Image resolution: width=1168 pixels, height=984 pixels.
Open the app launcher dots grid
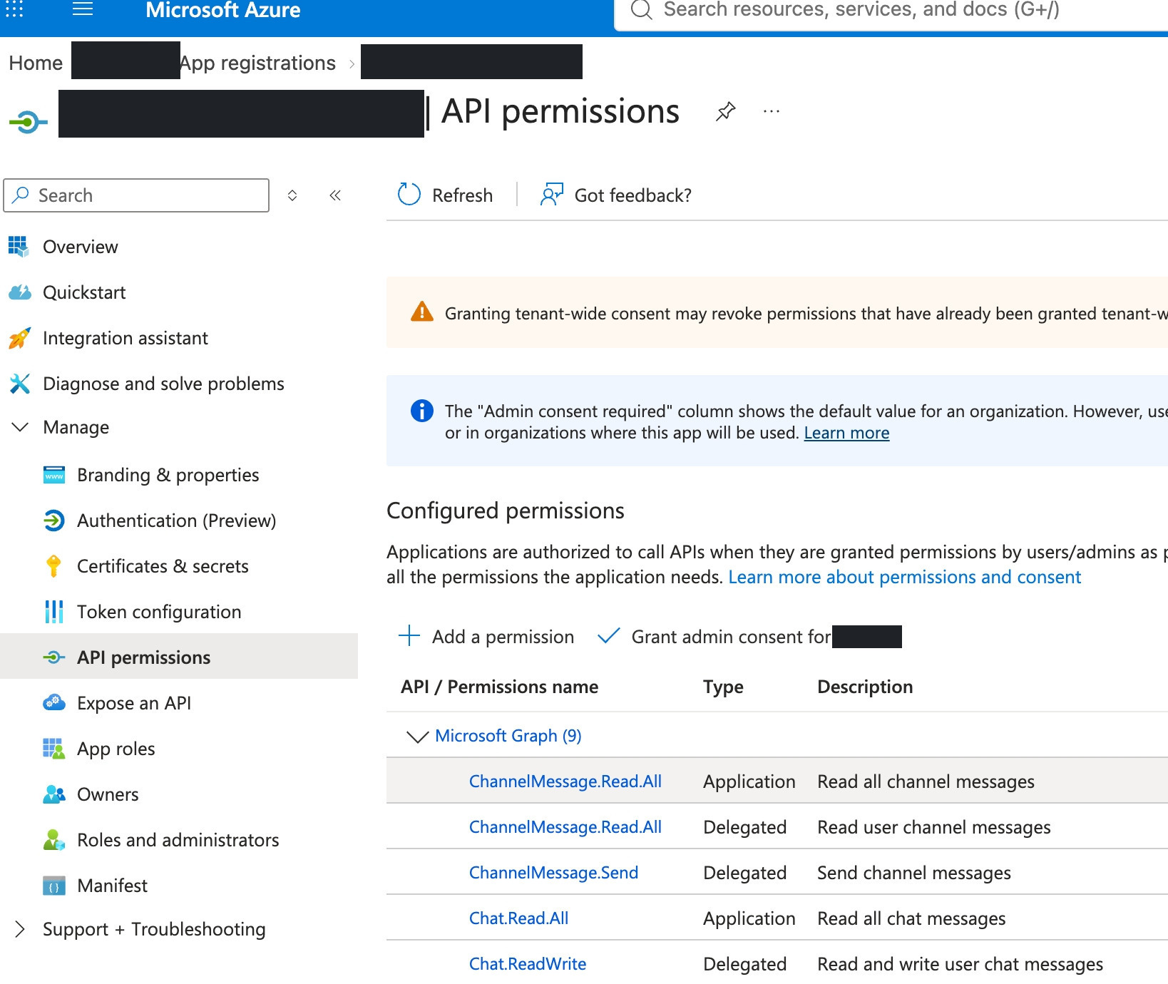point(14,9)
